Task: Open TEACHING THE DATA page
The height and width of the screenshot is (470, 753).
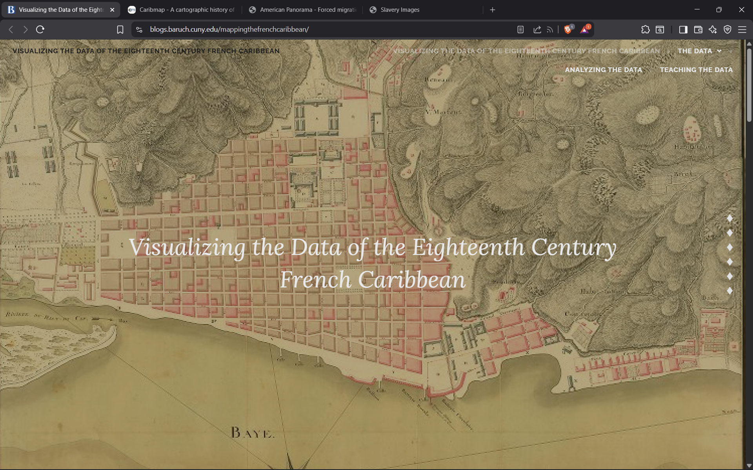Action: [x=696, y=70]
